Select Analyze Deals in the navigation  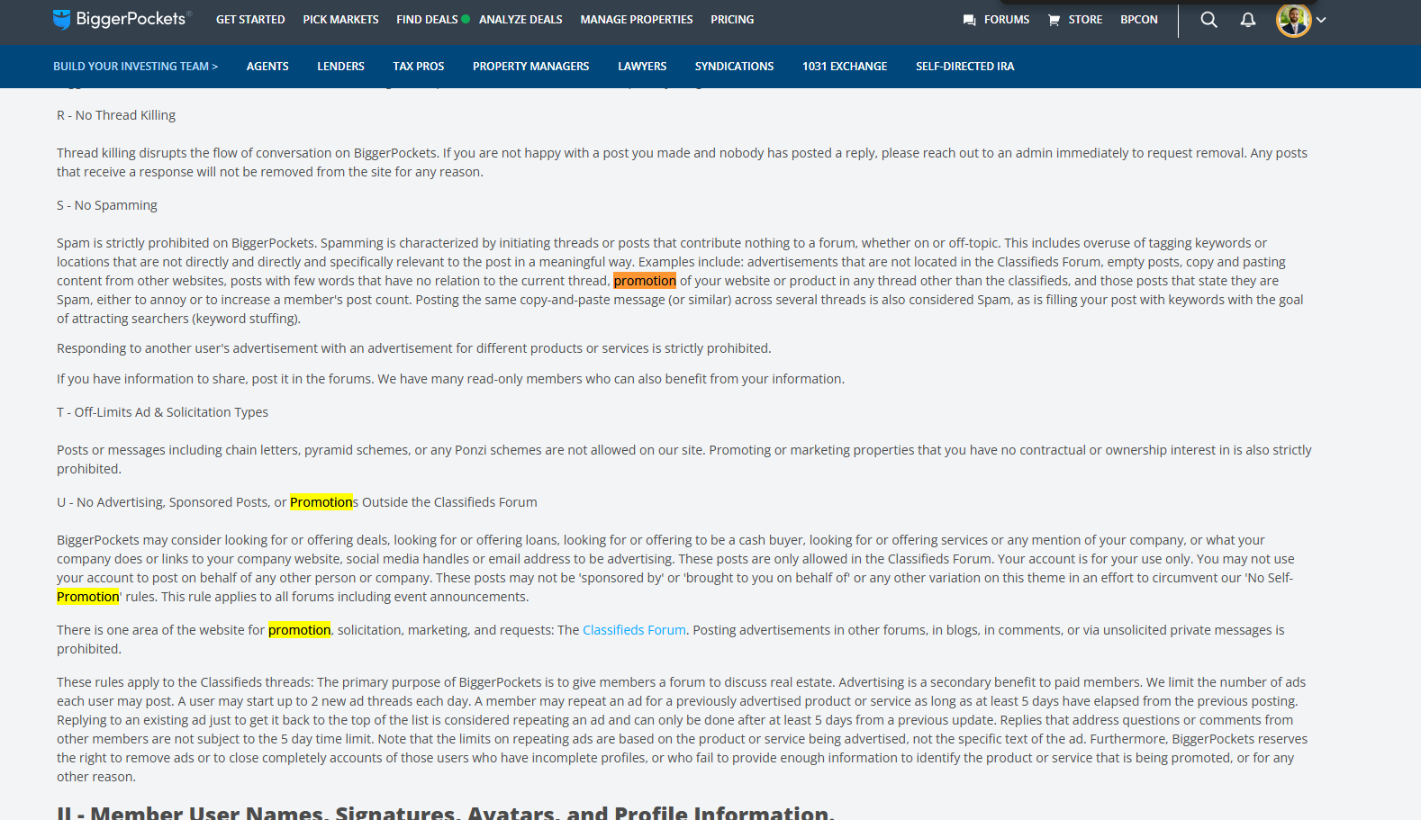click(x=520, y=20)
